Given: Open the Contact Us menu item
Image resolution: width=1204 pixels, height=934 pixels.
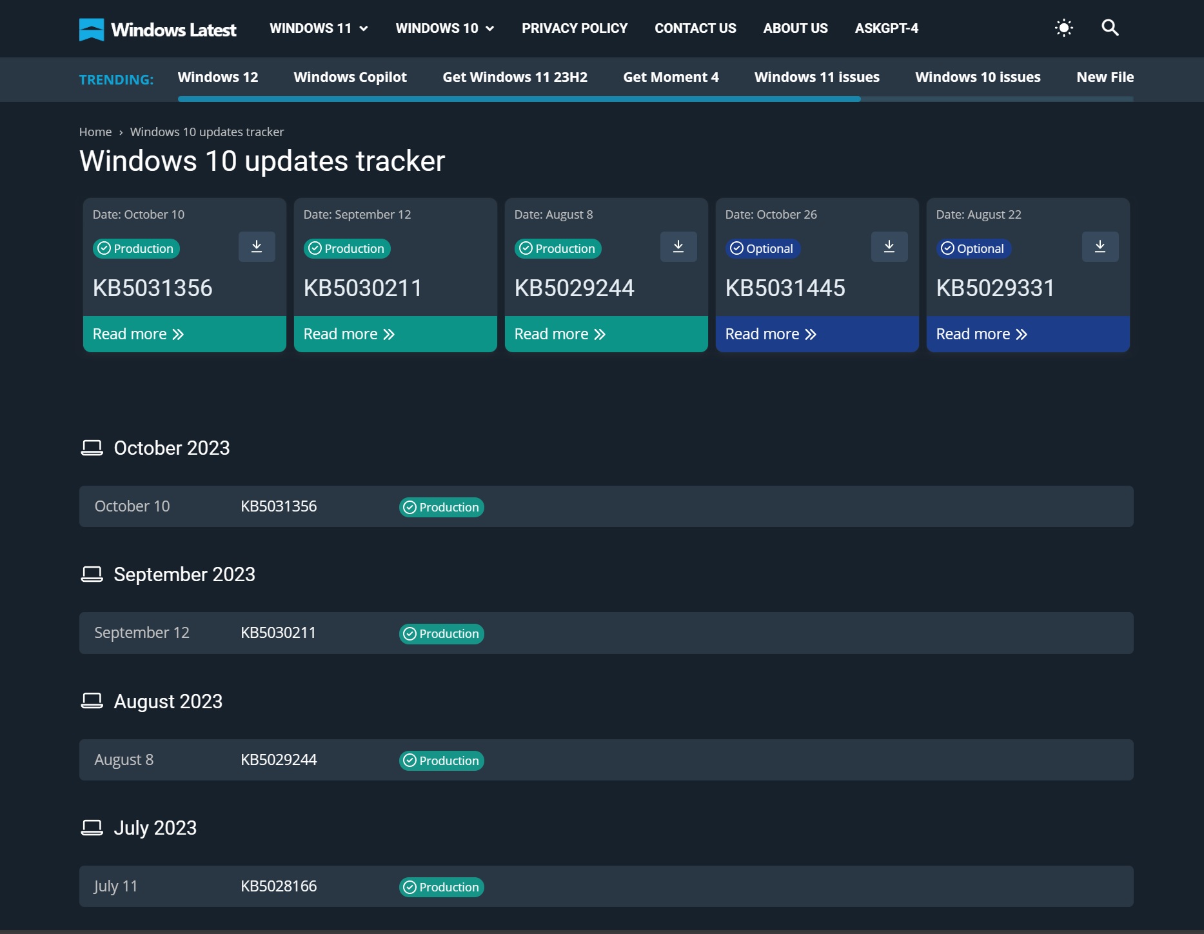Looking at the screenshot, I should 695,28.
